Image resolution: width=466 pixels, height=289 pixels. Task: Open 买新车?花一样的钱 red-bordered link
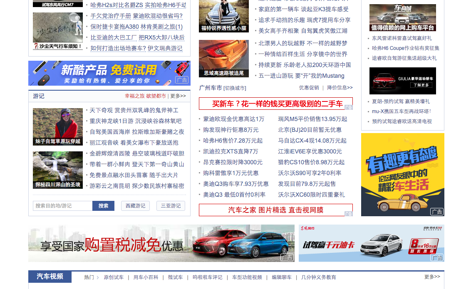275,104
